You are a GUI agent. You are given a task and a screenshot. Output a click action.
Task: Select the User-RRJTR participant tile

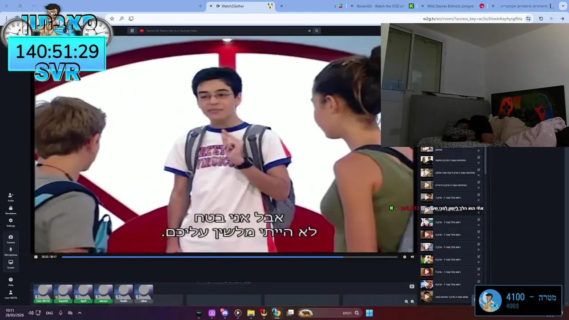tap(43, 294)
